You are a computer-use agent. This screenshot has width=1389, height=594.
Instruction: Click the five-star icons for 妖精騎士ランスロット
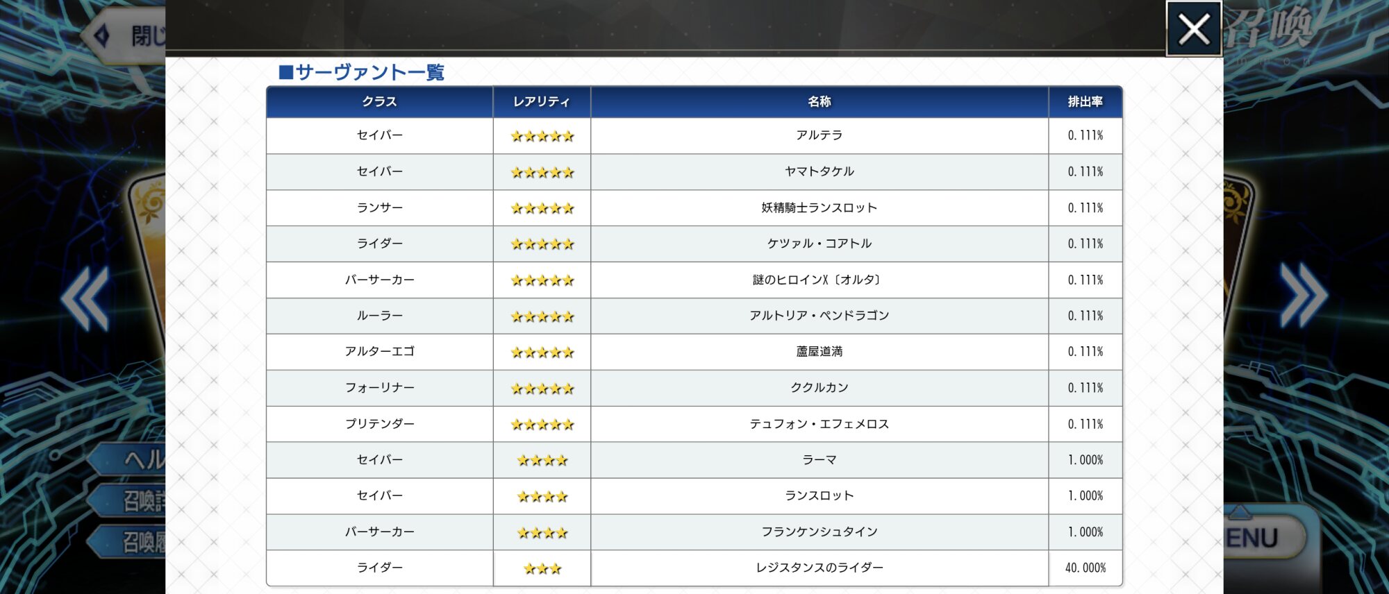(542, 208)
